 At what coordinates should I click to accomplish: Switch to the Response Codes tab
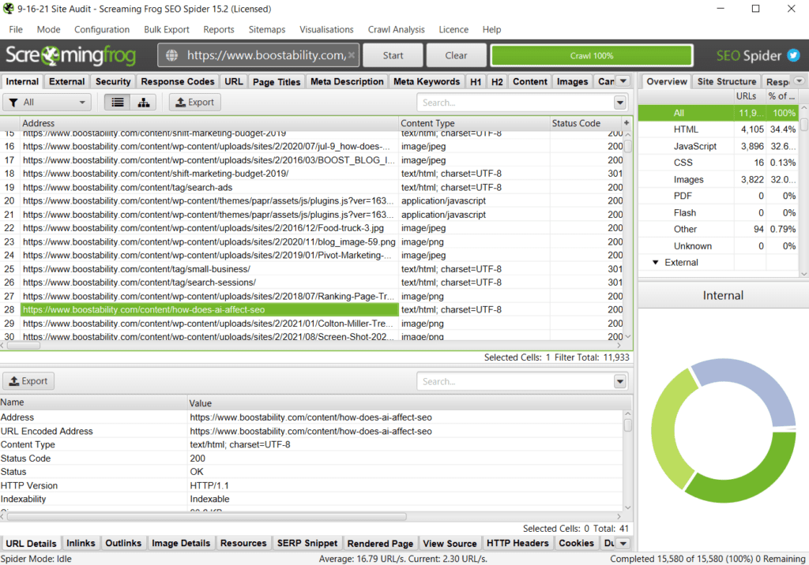[178, 81]
